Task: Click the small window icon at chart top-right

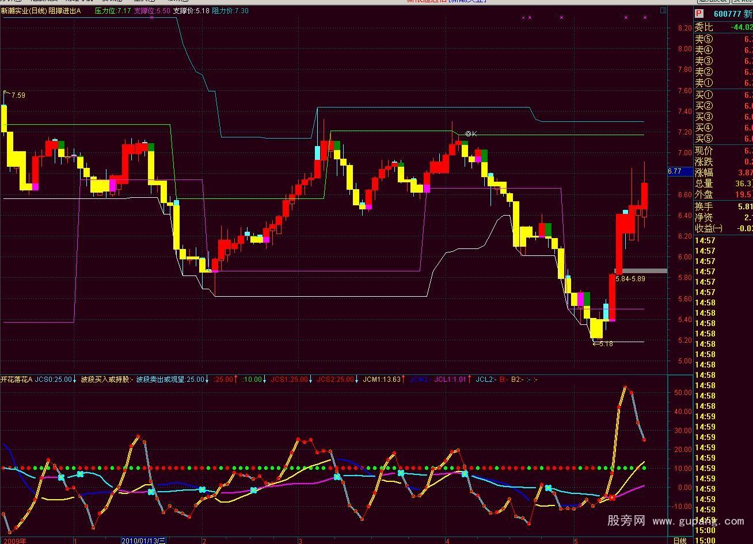Action: (x=663, y=10)
